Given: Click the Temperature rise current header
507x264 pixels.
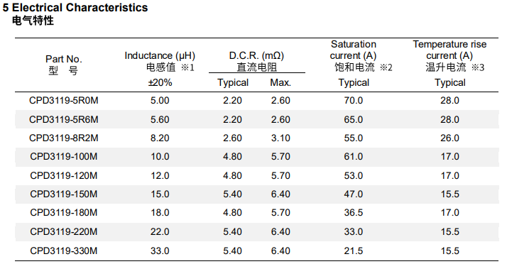Looking at the screenshot, I should coord(449,50).
